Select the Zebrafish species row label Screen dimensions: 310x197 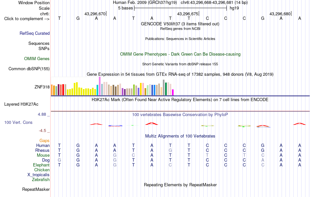click(41, 180)
